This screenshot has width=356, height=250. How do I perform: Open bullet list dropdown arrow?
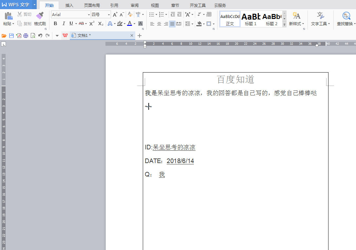[156, 14]
